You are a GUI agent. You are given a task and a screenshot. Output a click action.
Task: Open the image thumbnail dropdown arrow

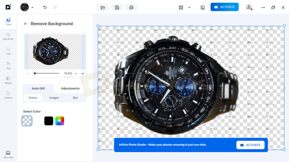(x=32, y=7)
